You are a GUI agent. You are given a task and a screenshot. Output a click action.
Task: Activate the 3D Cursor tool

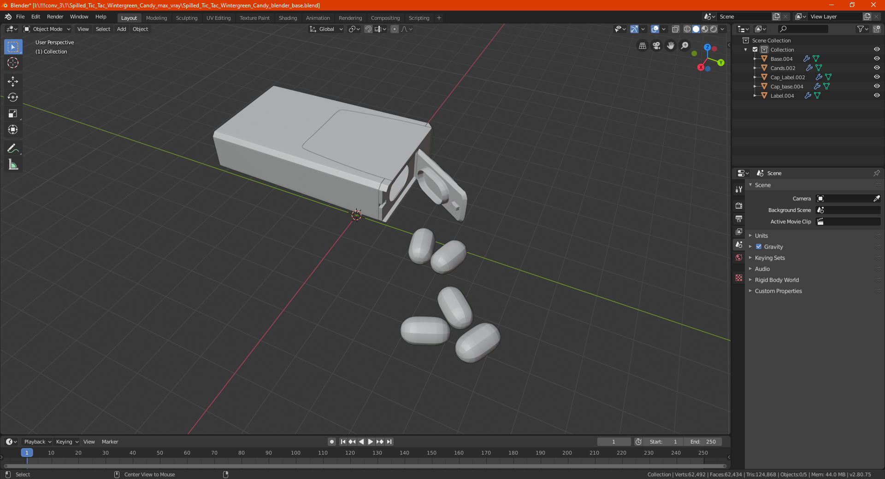point(13,63)
